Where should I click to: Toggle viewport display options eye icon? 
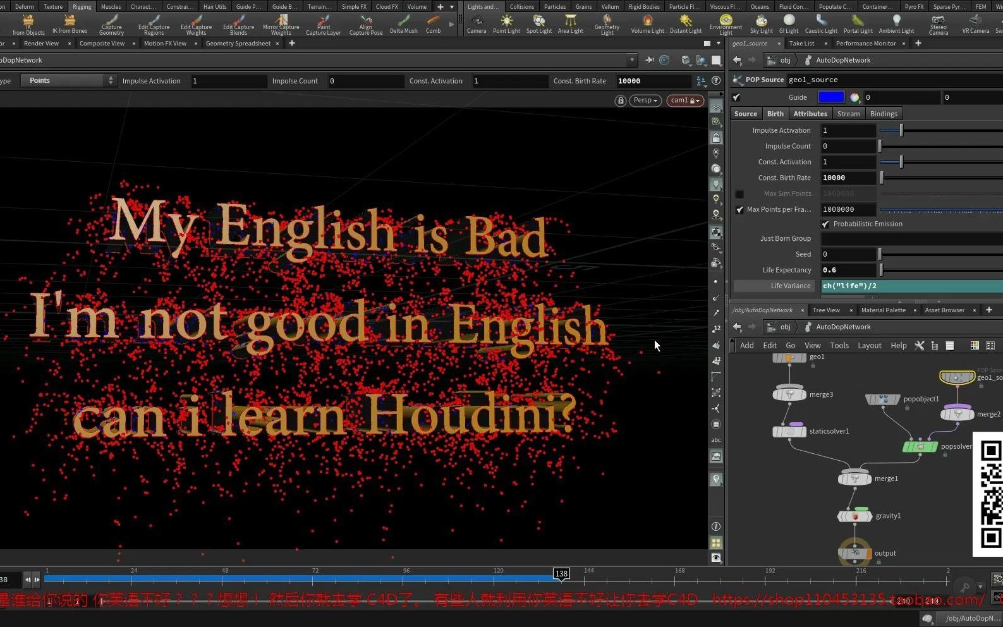click(716, 558)
